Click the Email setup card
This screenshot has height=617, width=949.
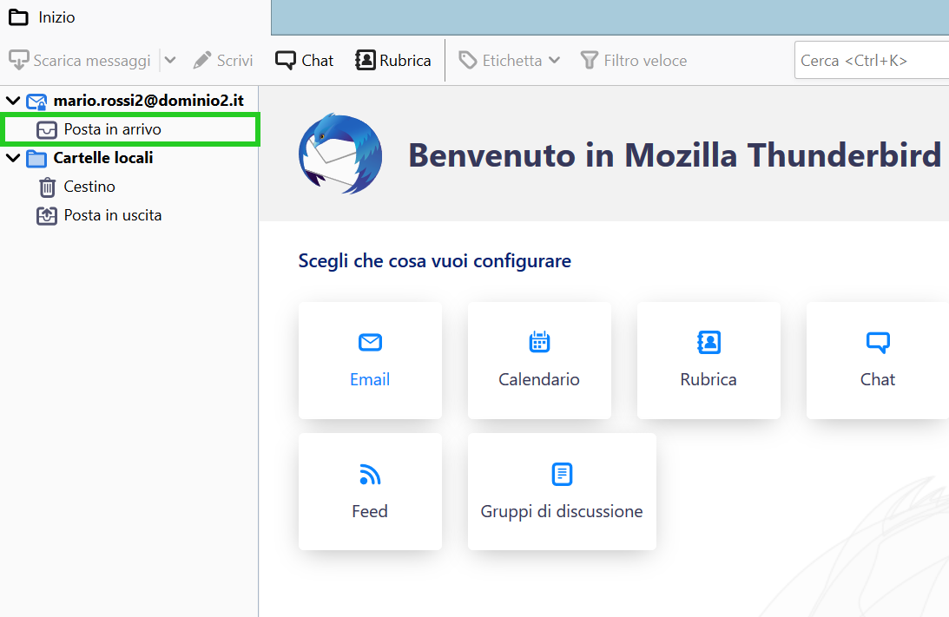pyautogui.click(x=370, y=360)
